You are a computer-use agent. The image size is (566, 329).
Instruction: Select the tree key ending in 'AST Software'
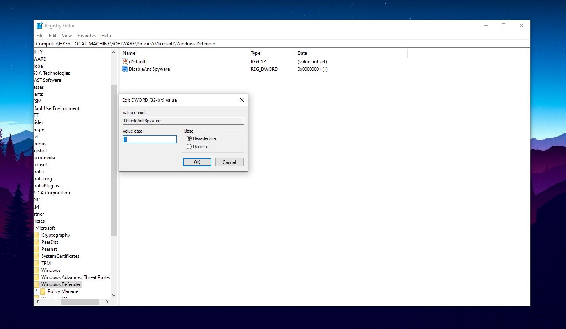pos(48,80)
